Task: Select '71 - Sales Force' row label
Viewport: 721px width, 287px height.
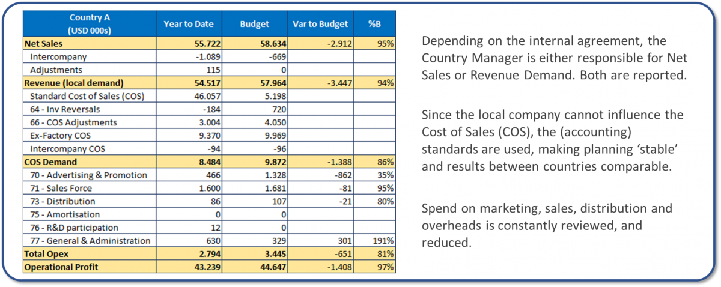Action: point(61,189)
